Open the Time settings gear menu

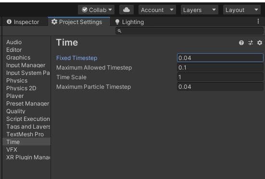[259, 43]
